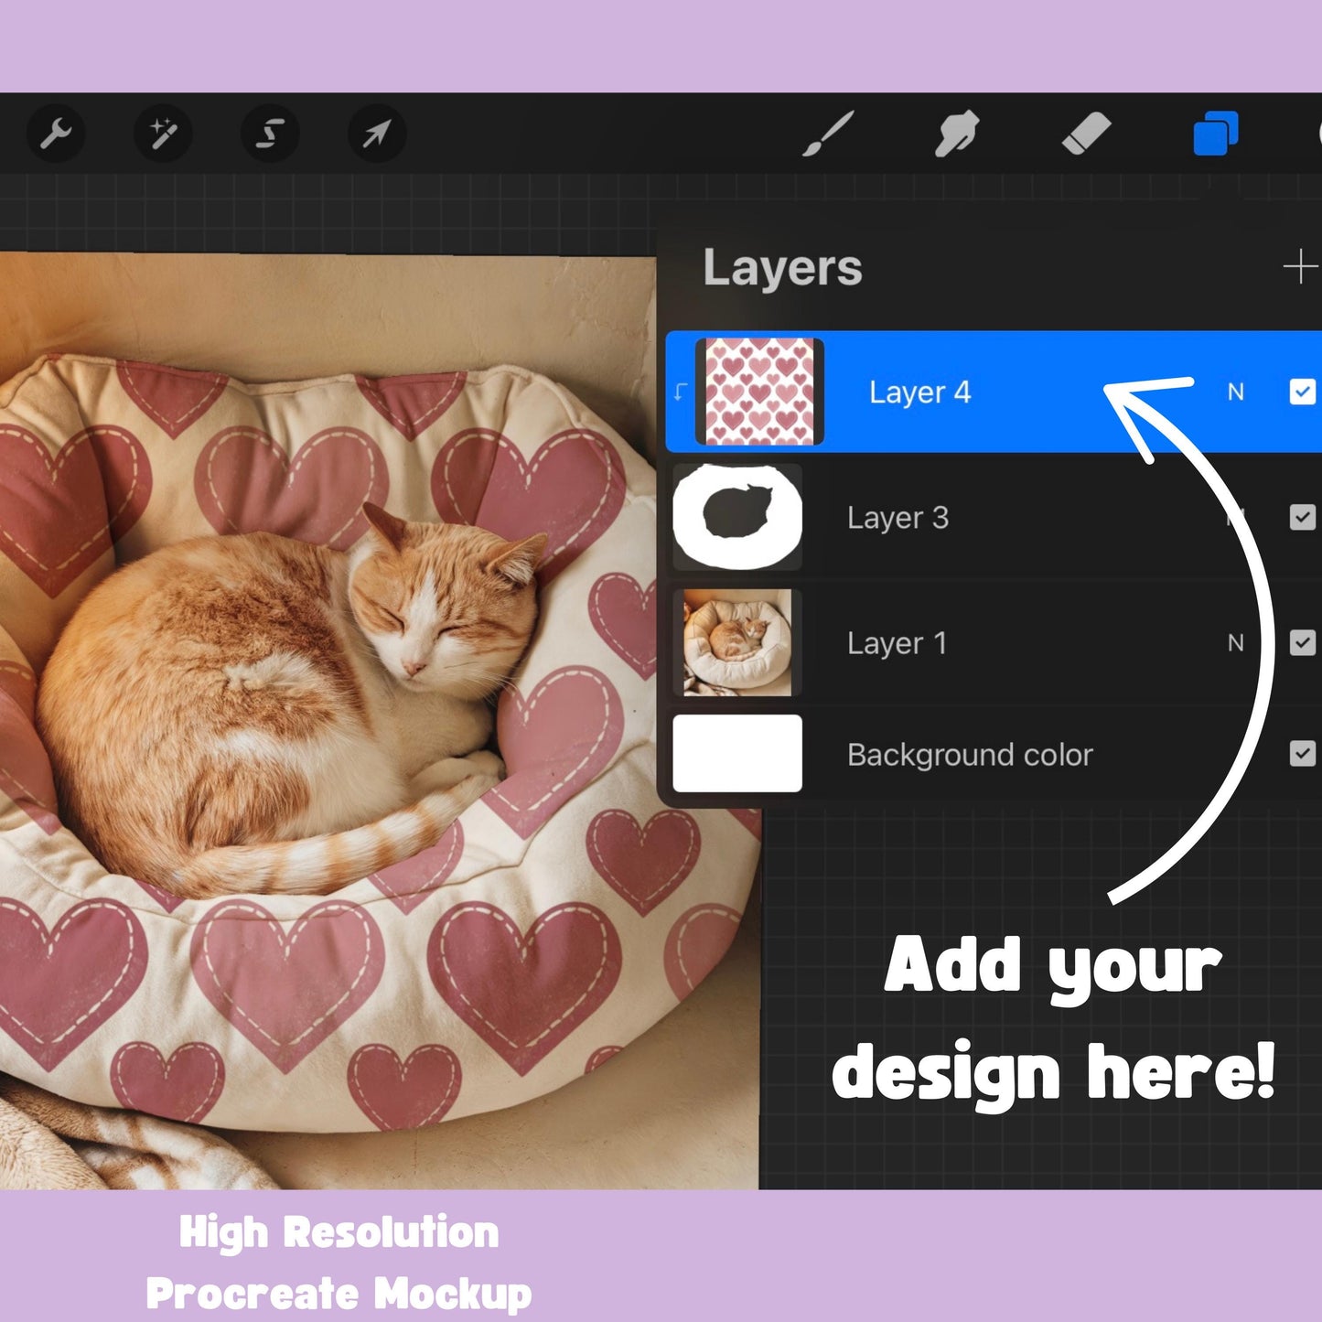This screenshot has height=1322, width=1322.
Task: Select the Smudge tool
Action: click(x=954, y=134)
